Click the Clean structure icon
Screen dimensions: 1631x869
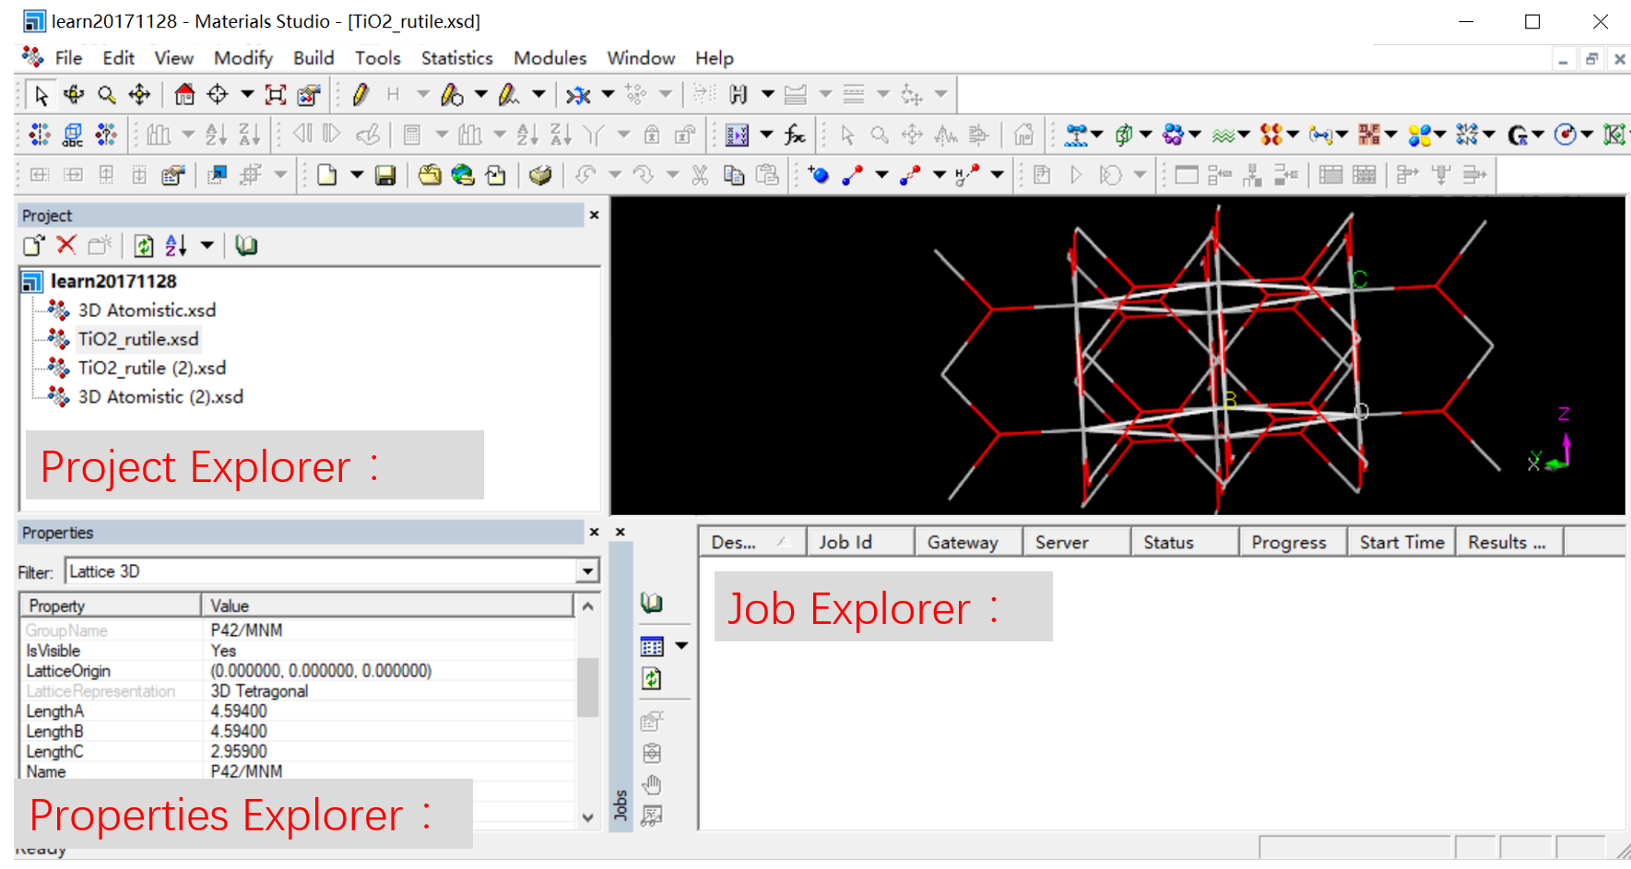tap(578, 95)
